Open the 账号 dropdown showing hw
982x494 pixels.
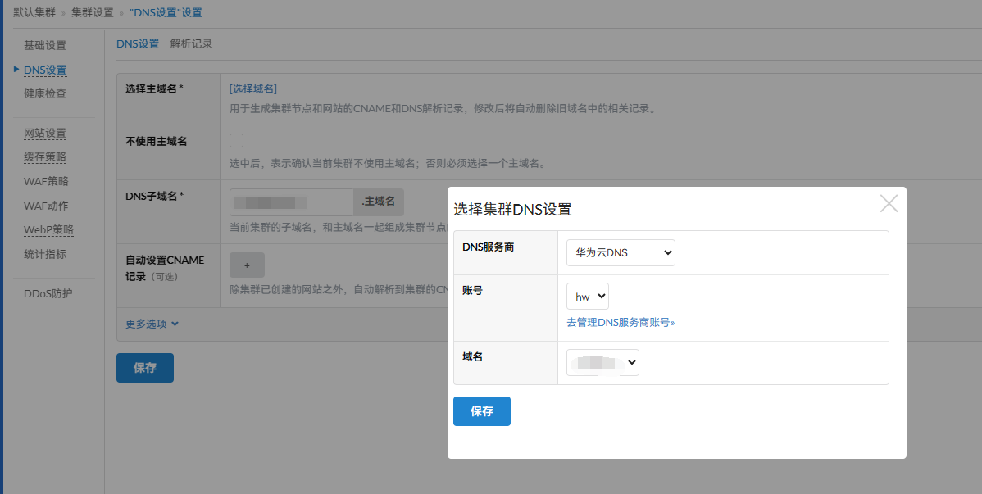(x=588, y=296)
